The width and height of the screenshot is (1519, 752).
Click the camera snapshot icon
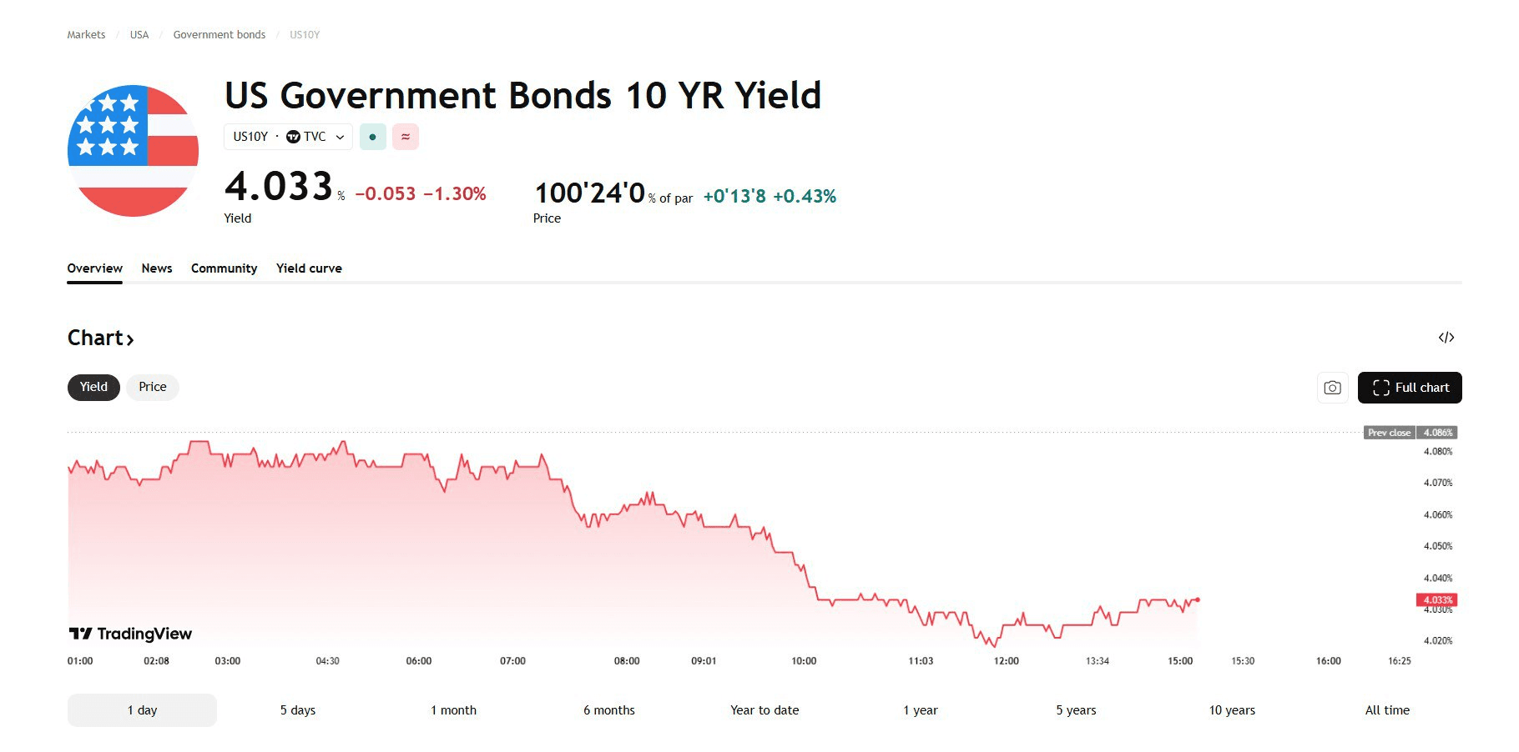point(1332,388)
